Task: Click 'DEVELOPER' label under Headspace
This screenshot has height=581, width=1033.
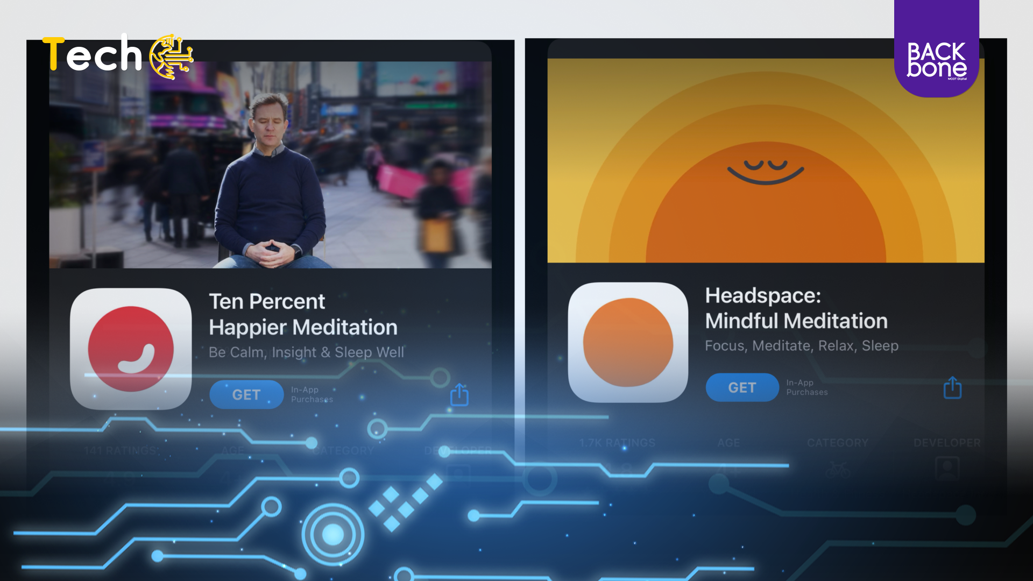Action: 947,443
